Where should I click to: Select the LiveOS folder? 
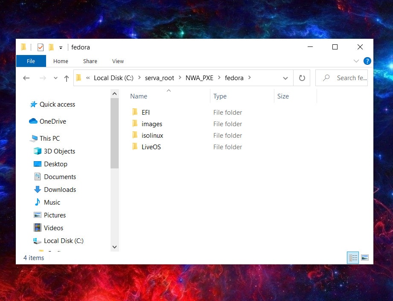(x=151, y=147)
